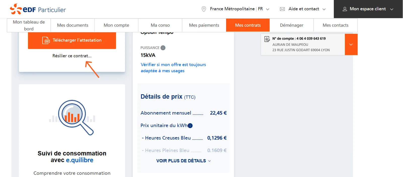Expand VOIR PLUS DE DÉTAILS

coord(183,161)
